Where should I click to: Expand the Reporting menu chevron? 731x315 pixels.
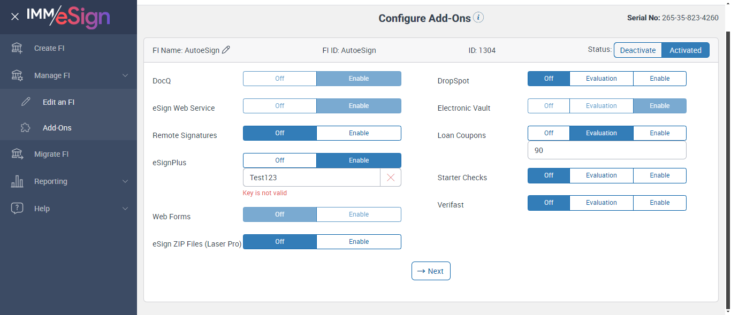tap(125, 181)
